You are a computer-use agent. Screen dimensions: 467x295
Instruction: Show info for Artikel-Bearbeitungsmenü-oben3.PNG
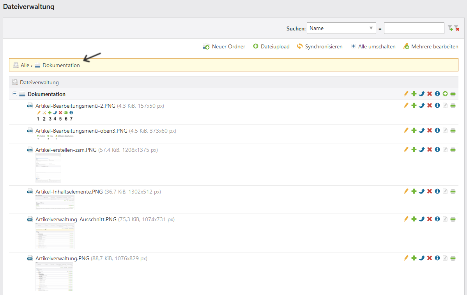(x=437, y=130)
